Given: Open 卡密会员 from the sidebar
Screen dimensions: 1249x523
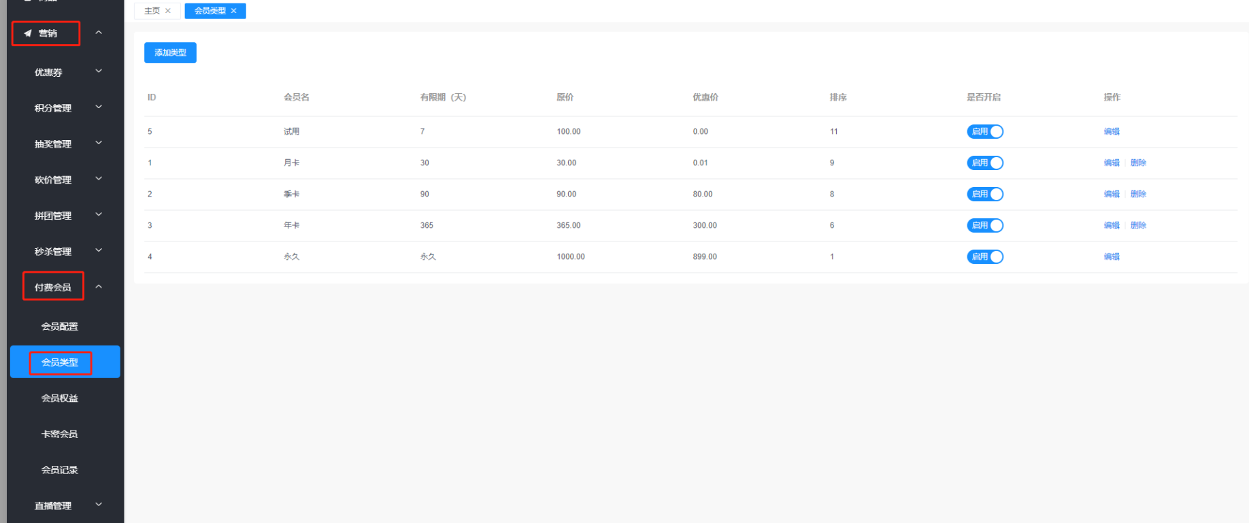Looking at the screenshot, I should pos(60,434).
